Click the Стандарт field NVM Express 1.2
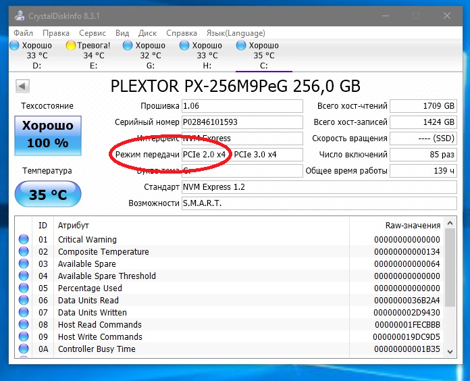 [319, 186]
